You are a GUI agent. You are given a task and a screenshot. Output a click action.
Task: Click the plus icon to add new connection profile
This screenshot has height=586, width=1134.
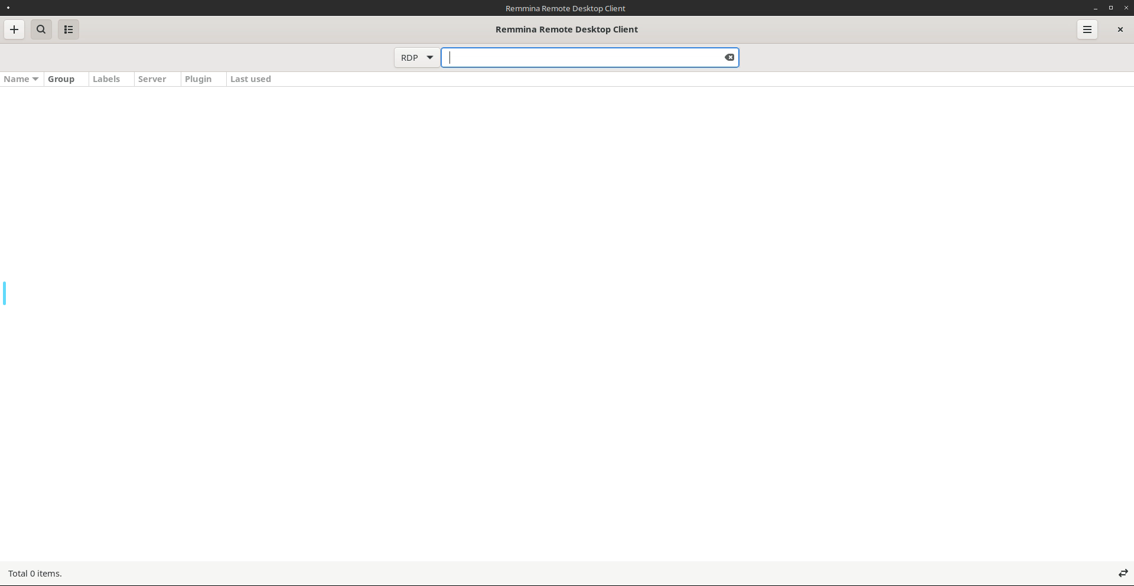(x=14, y=30)
